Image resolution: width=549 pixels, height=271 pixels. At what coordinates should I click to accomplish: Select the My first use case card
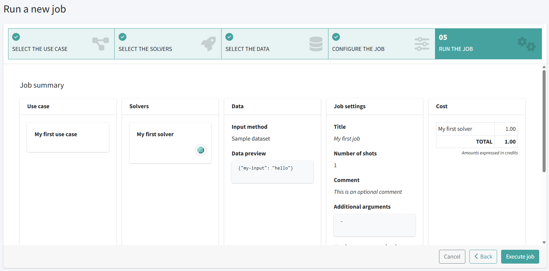tap(68, 137)
